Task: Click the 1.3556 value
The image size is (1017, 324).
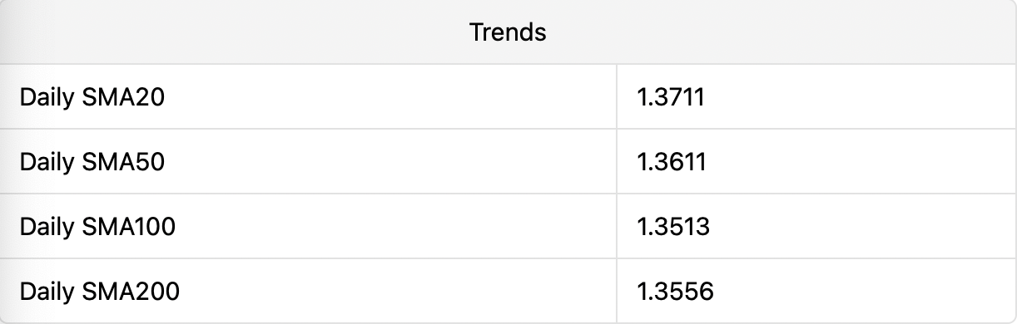Action: 676,292
